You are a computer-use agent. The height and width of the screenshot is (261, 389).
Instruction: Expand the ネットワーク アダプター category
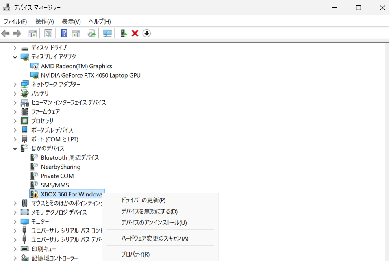(x=15, y=84)
